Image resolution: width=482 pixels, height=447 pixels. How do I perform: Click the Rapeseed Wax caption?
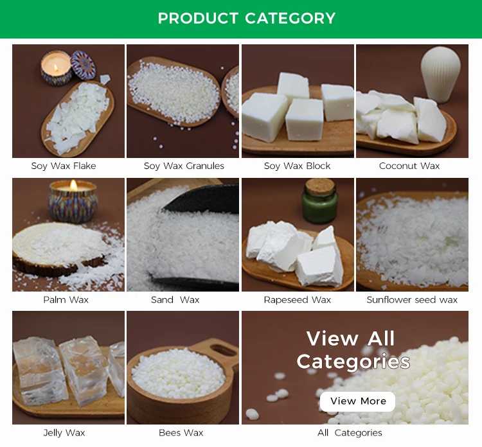pyautogui.click(x=298, y=300)
